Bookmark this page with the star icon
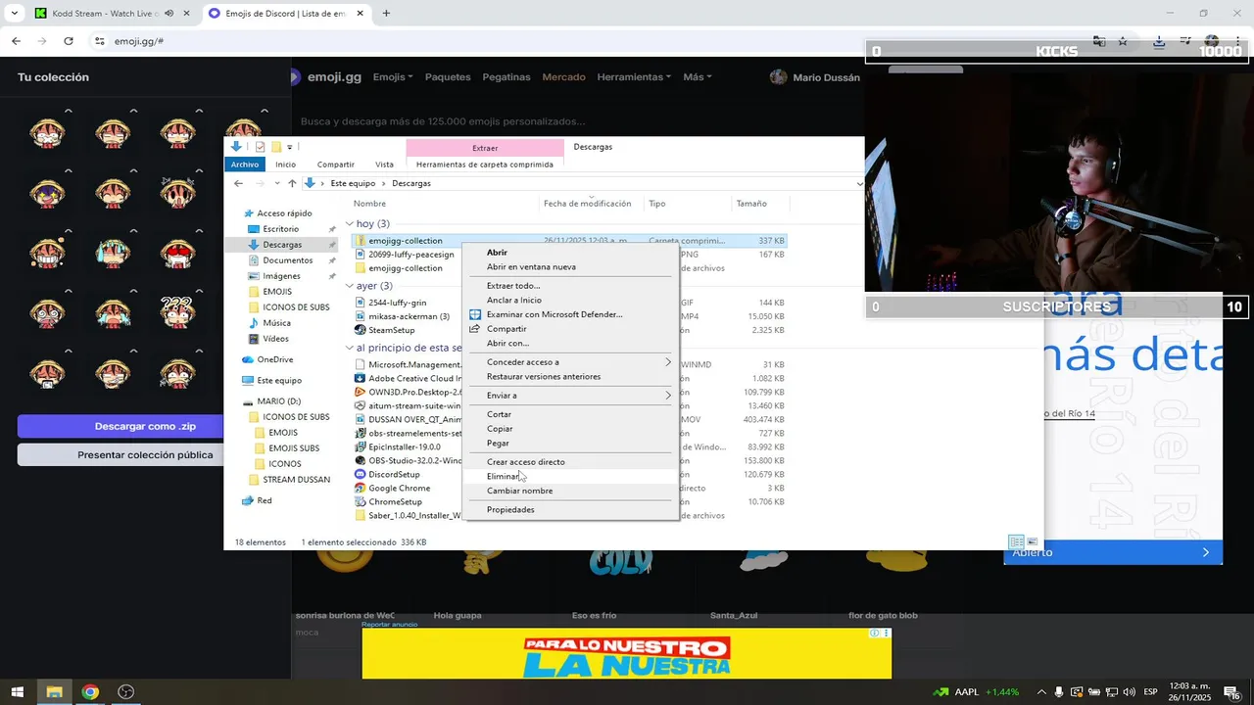Image resolution: width=1254 pixels, height=705 pixels. 1123,41
